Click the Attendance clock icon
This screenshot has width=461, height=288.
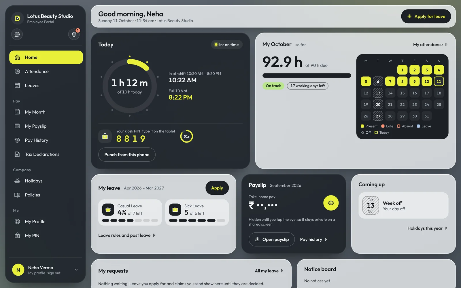17,71
